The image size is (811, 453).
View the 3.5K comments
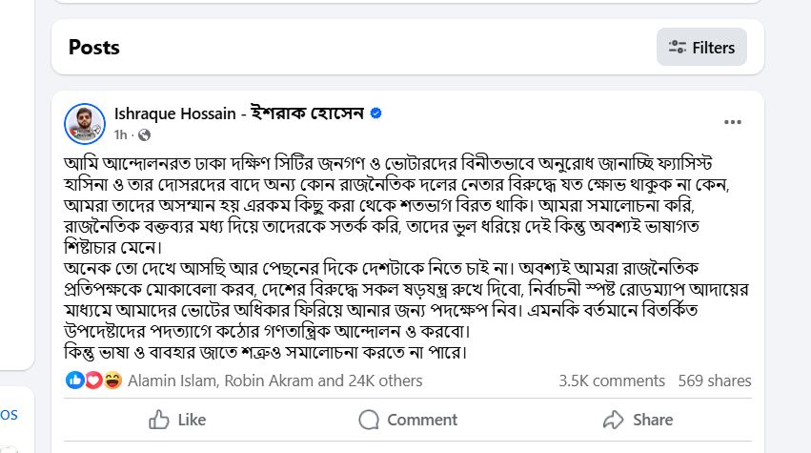coord(612,381)
